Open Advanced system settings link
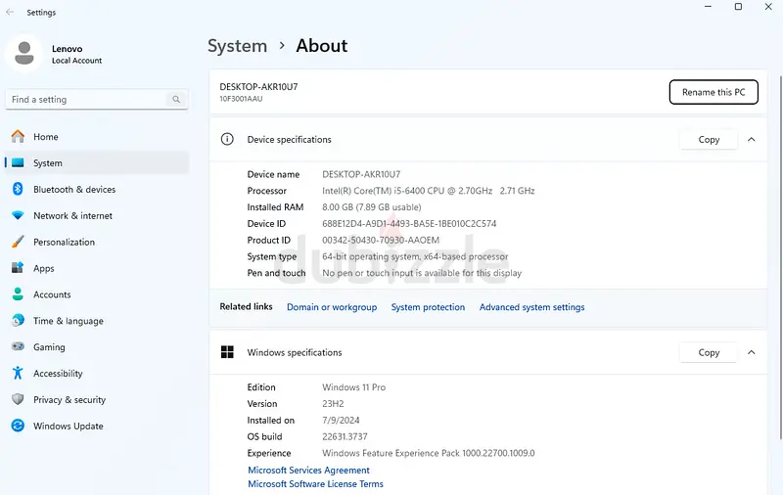 [x=531, y=307]
